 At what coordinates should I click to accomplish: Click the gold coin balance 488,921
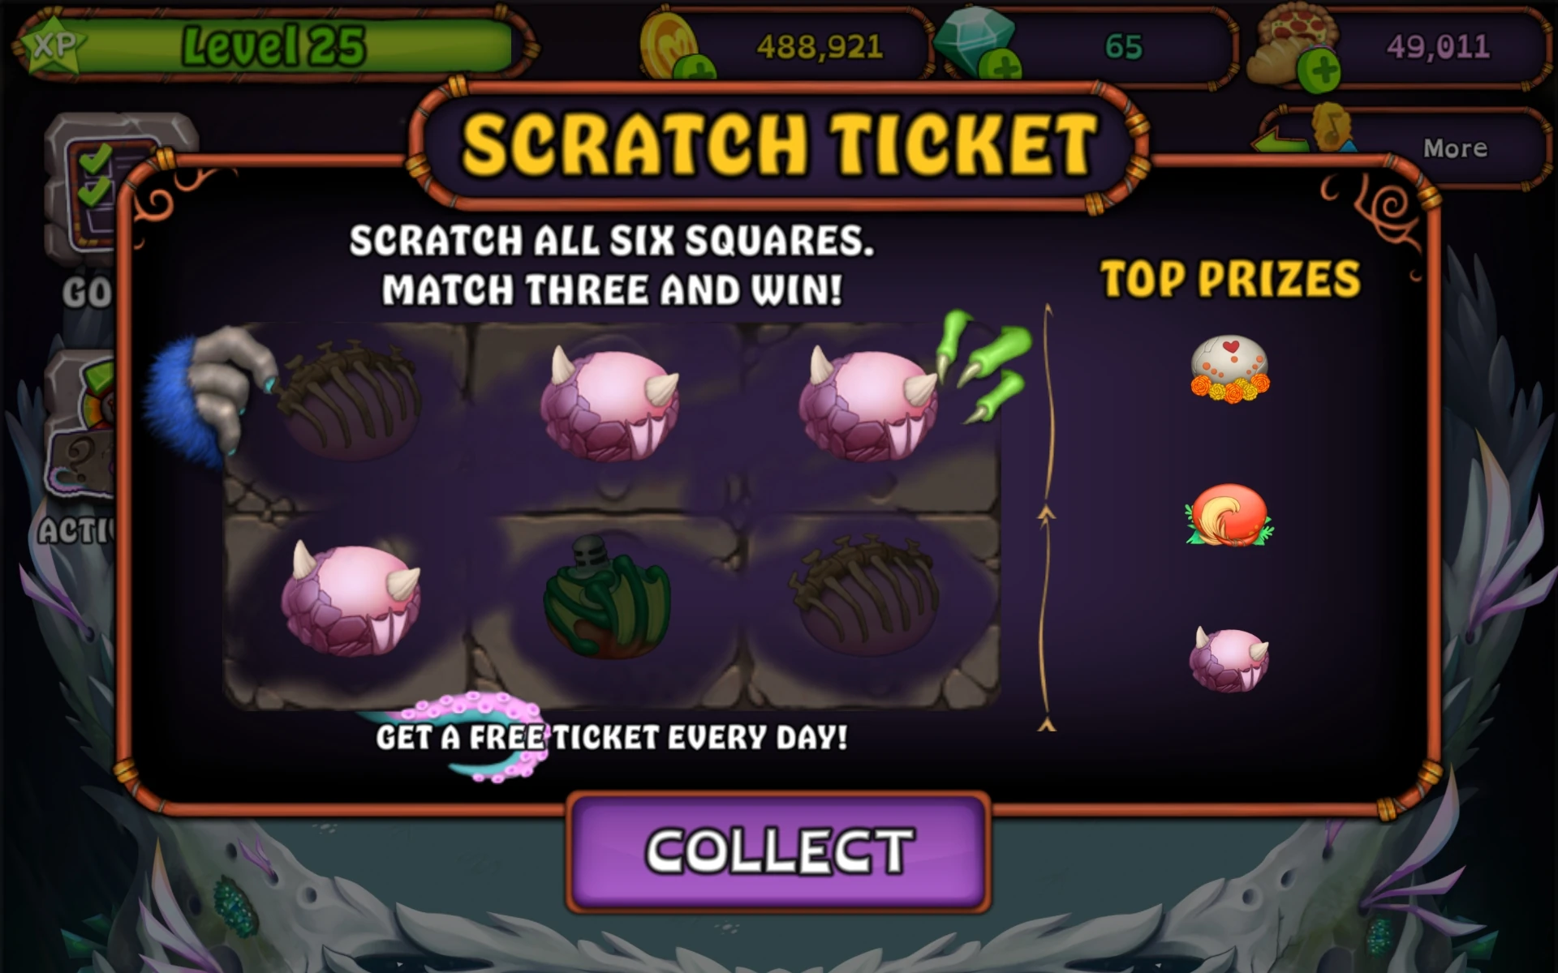coord(820,47)
